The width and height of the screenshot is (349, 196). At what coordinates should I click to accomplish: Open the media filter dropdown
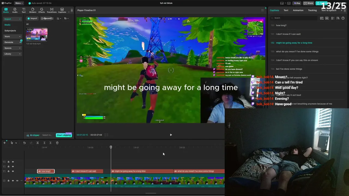tap(66, 19)
